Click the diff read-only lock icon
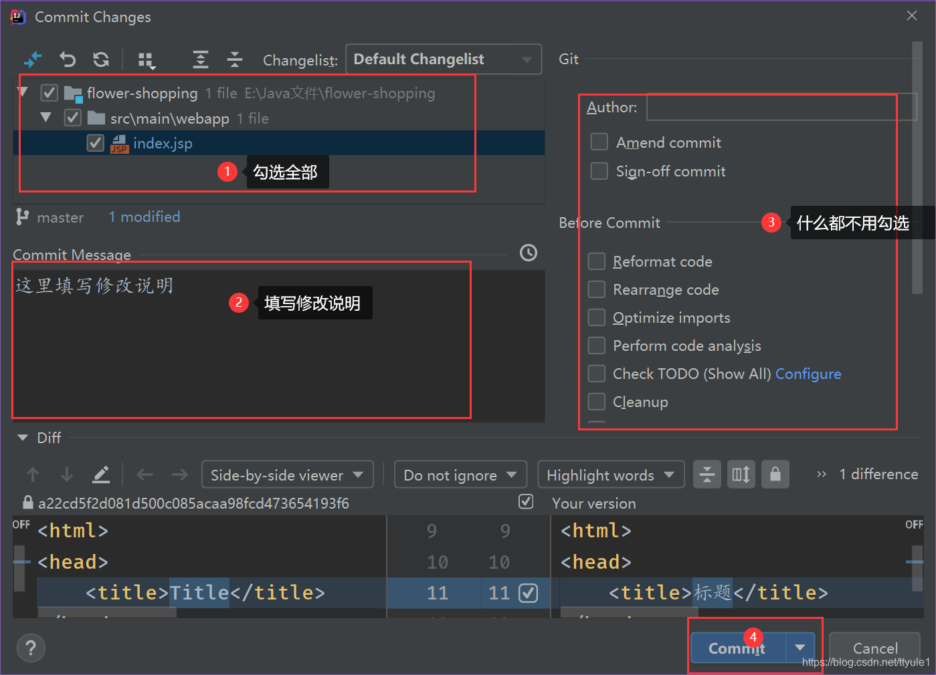Viewport: 936px width, 675px height. click(775, 475)
